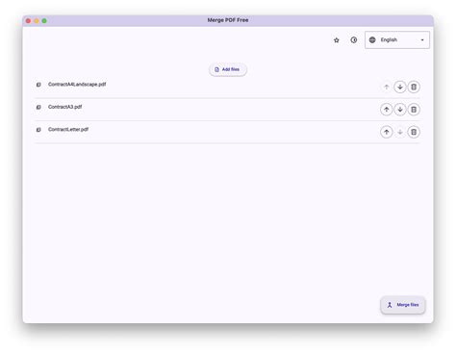Click the file icon beside ContractA4Landscape.pdf
This screenshot has height=353, width=456.
click(x=38, y=85)
